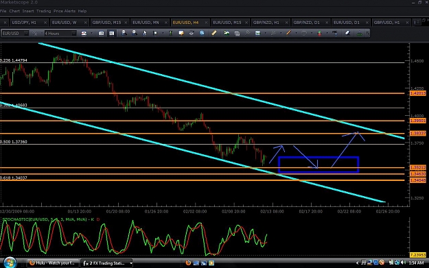Click the 1:54 AM system clock
429x268 pixels.
pos(417,263)
